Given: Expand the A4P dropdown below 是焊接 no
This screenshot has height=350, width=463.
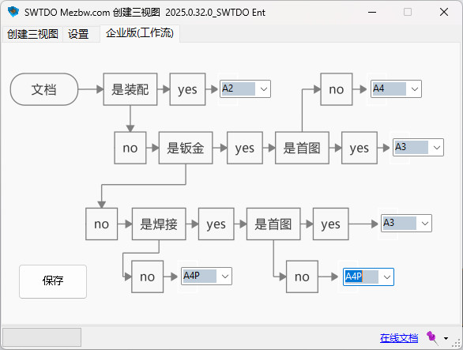Looking at the screenshot, I should tap(225, 277).
